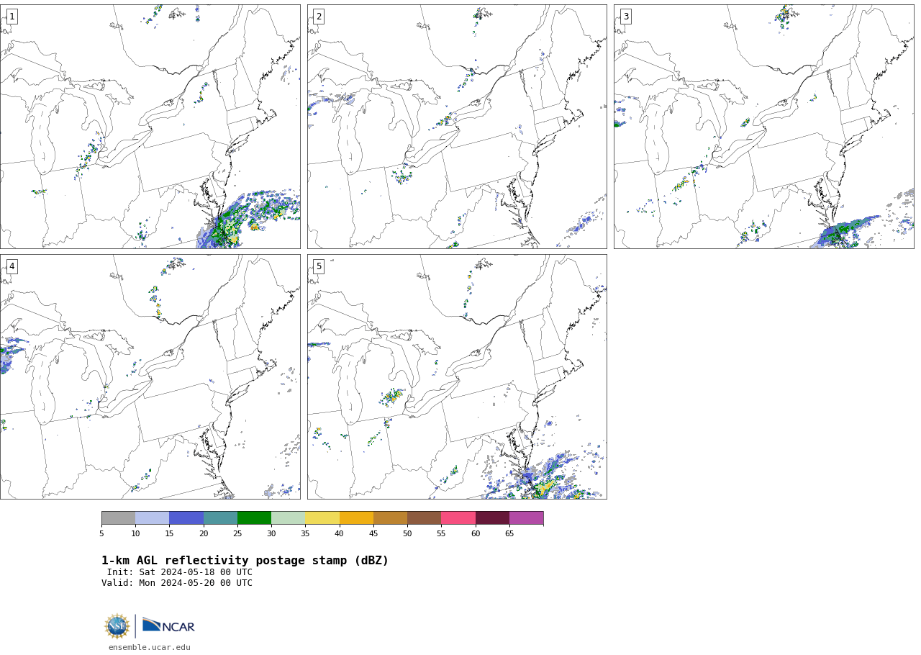Click the ensemble.ucar.edu text
The image size is (921, 655).
tap(150, 647)
